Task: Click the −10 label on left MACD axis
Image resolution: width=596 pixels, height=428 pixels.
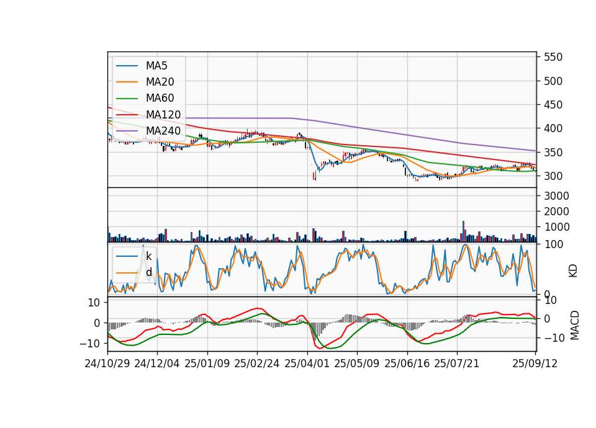Action: coord(89,344)
